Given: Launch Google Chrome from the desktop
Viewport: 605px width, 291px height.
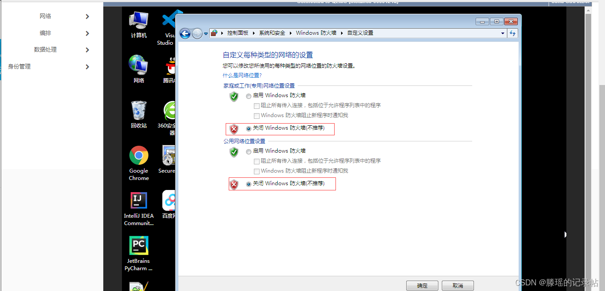Looking at the screenshot, I should click(139, 163).
